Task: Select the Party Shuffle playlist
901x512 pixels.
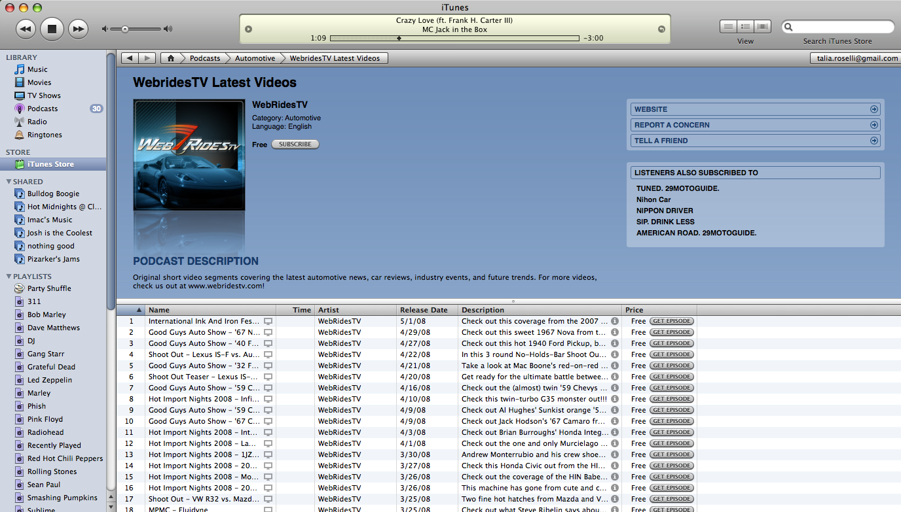Action: pos(49,288)
